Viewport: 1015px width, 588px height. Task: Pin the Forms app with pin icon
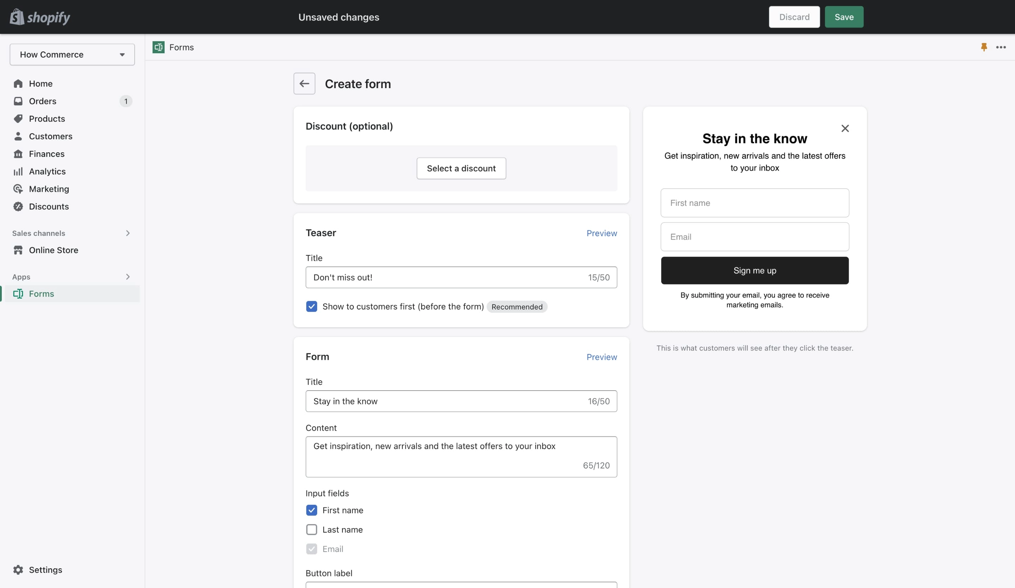[984, 47]
